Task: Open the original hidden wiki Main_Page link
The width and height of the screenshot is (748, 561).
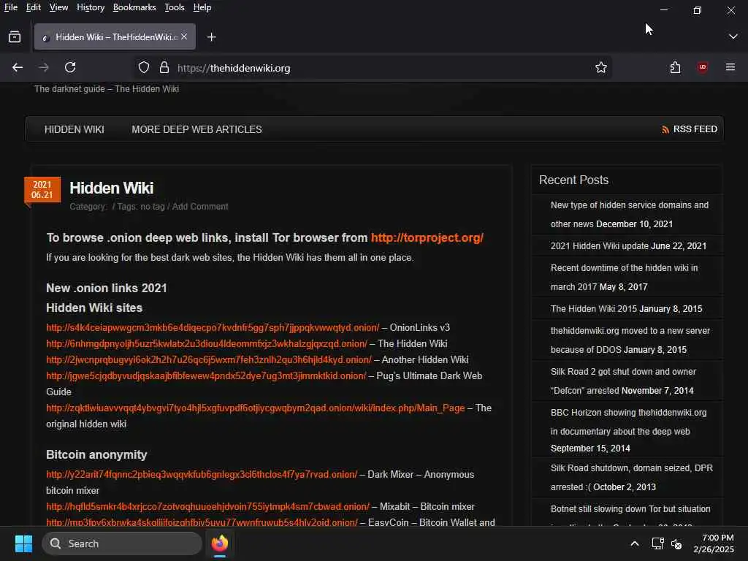Action: pos(255,408)
